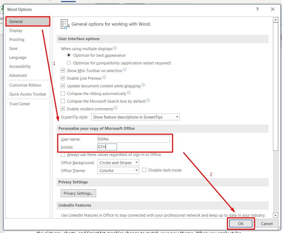This screenshot has width=282, height=233.
Task: Open the ScreenTip style dropdown
Action: click(135, 117)
